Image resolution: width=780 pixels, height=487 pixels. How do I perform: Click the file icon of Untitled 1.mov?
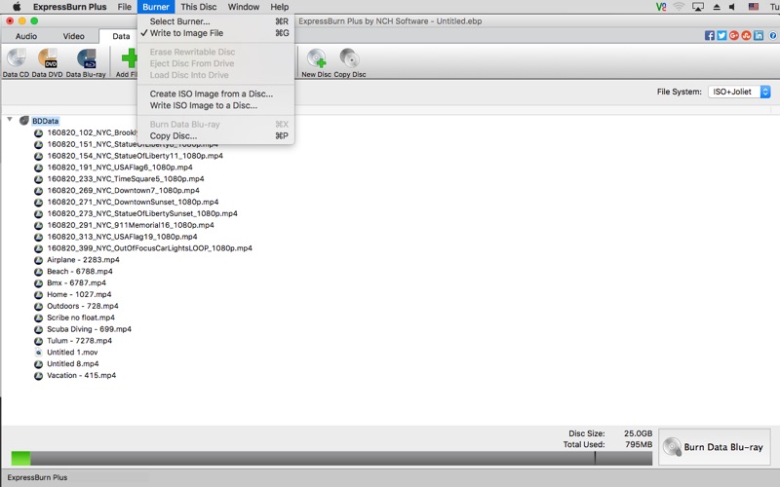[38, 353]
